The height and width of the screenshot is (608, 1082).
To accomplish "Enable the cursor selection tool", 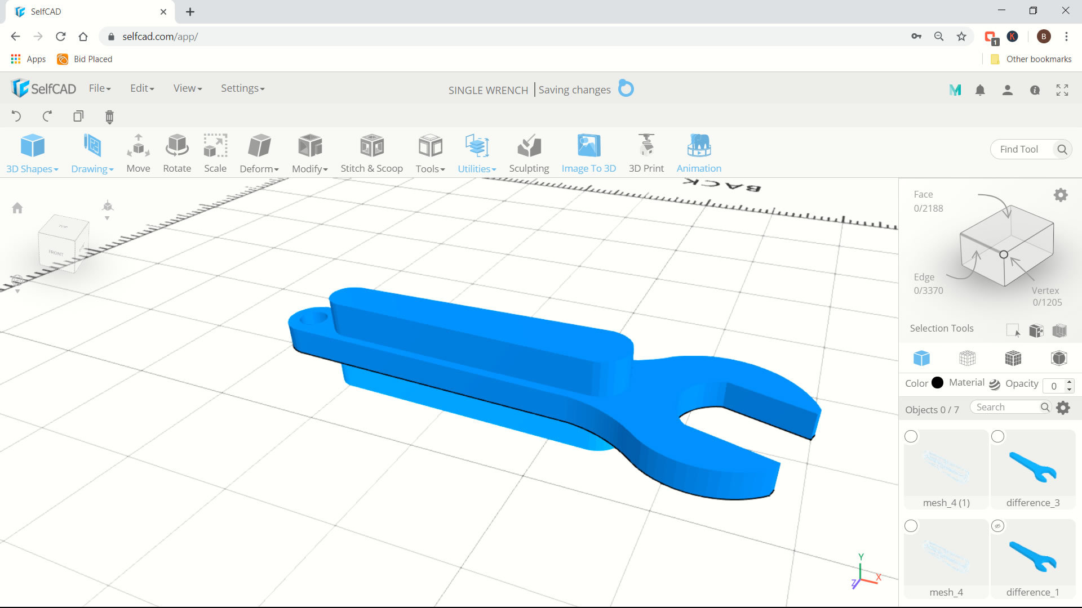I will click(x=1013, y=330).
